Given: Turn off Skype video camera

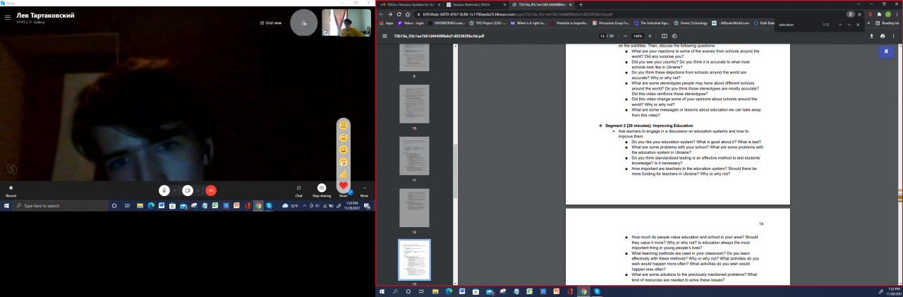Looking at the screenshot, I should [x=188, y=190].
